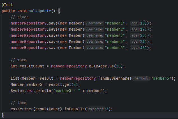The height and width of the screenshot is (119, 178).
Task: Click the age value 40
Action: coord(142,48)
